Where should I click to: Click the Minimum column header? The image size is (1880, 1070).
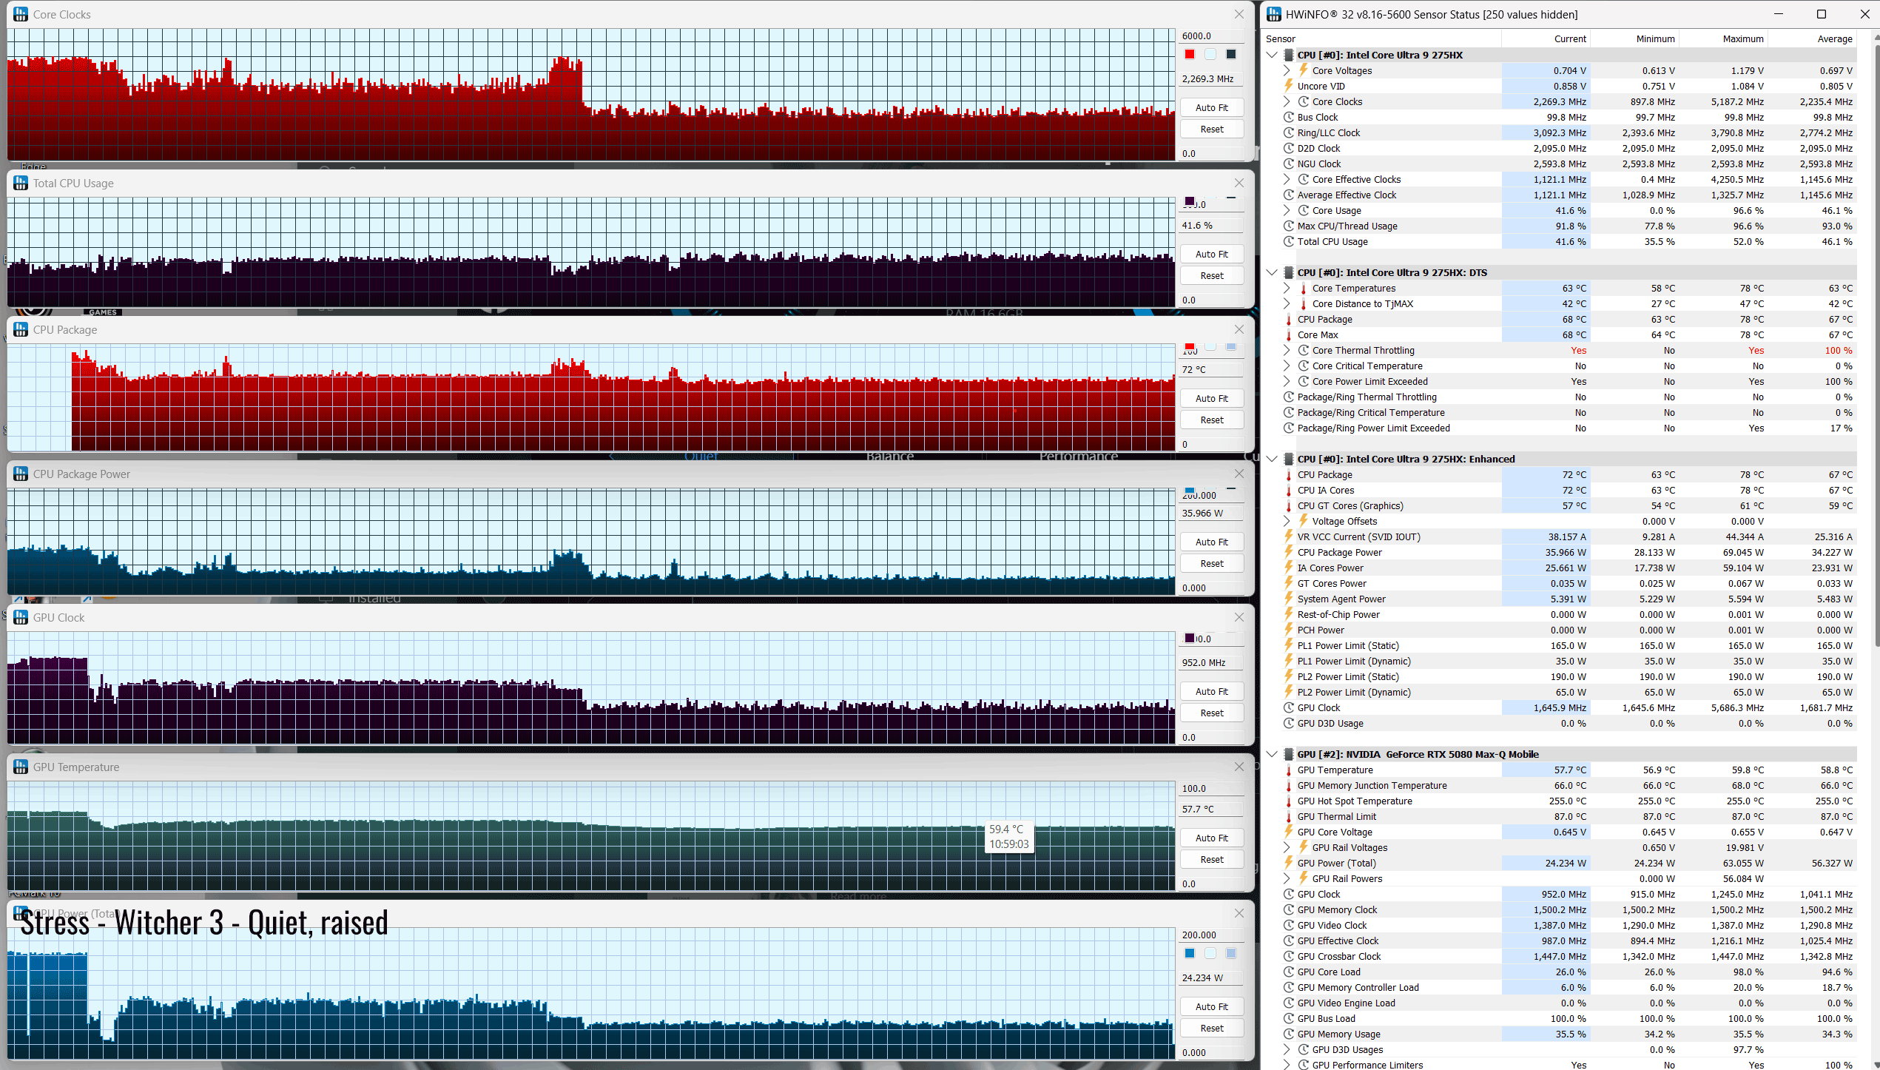(1655, 38)
